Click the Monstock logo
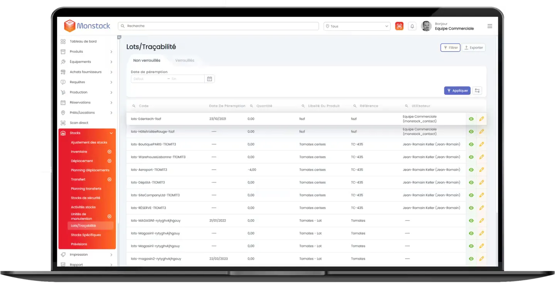Screen dimensions: 555x292 point(87,26)
